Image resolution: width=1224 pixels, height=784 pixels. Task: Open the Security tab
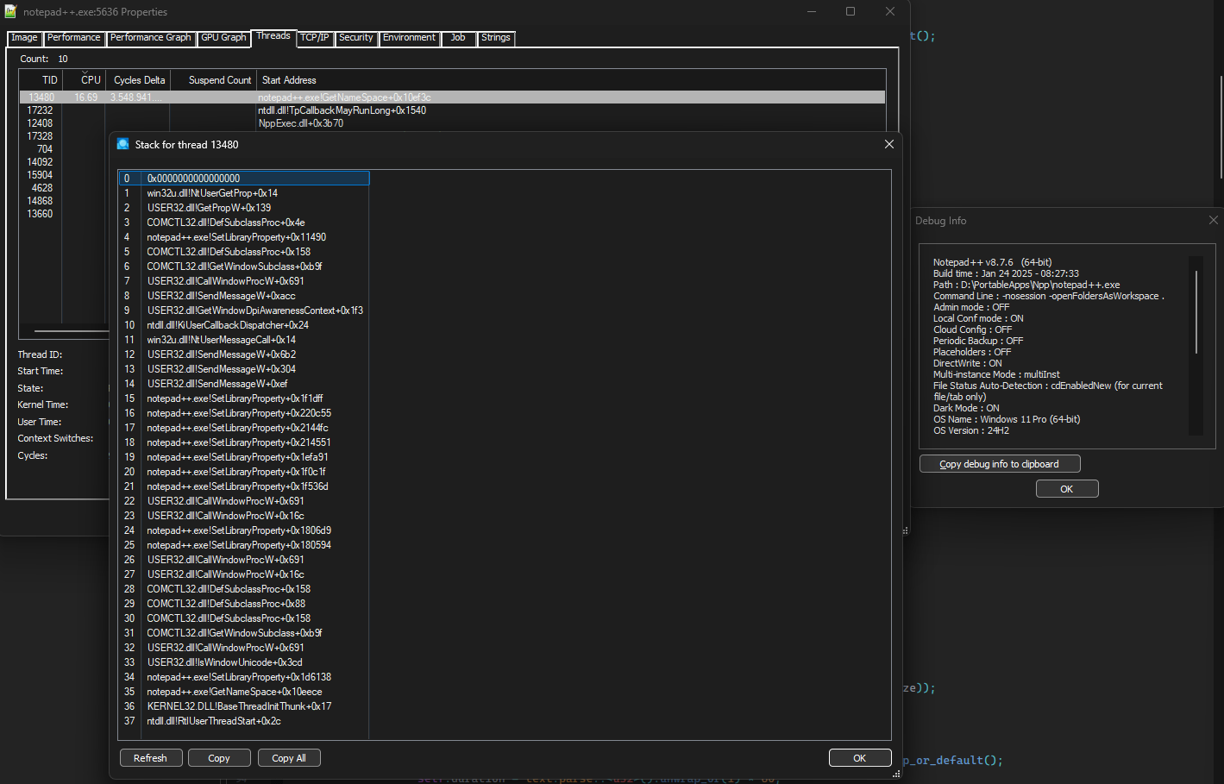pyautogui.click(x=356, y=38)
